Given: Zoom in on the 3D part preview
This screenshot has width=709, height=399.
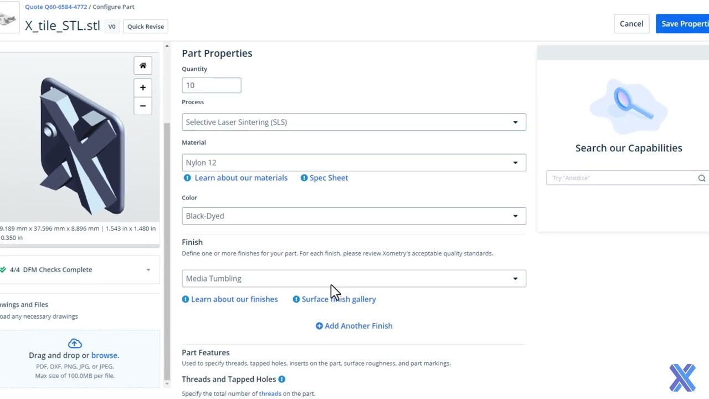Looking at the screenshot, I should point(143,88).
